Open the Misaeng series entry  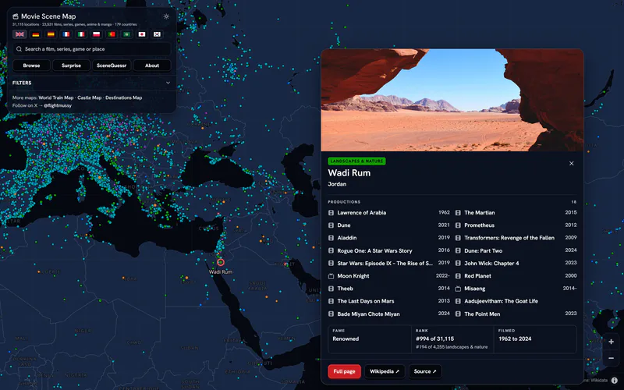pyautogui.click(x=516, y=289)
